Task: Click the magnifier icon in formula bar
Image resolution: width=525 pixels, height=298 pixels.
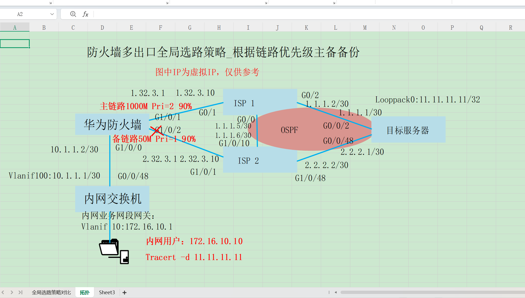Action: pos(73,14)
